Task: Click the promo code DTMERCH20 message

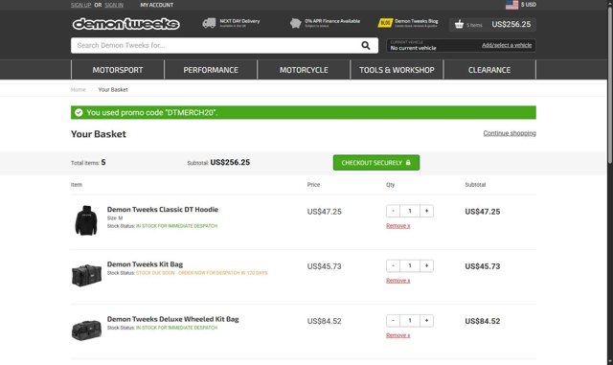Action: [152, 113]
